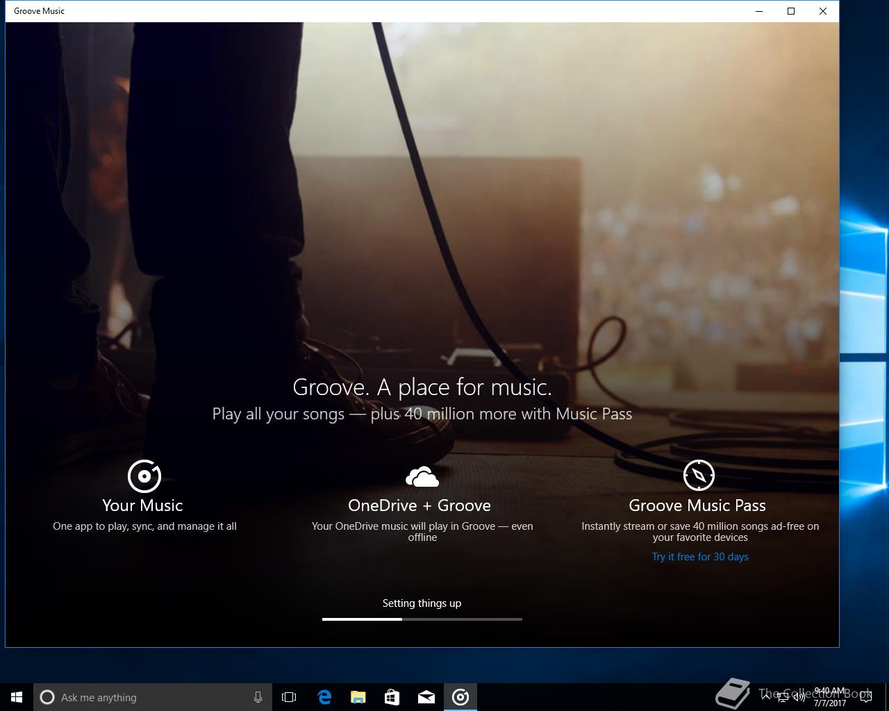
Task: Click the taskbar clock showing 9:40 AM
Action: (x=830, y=697)
